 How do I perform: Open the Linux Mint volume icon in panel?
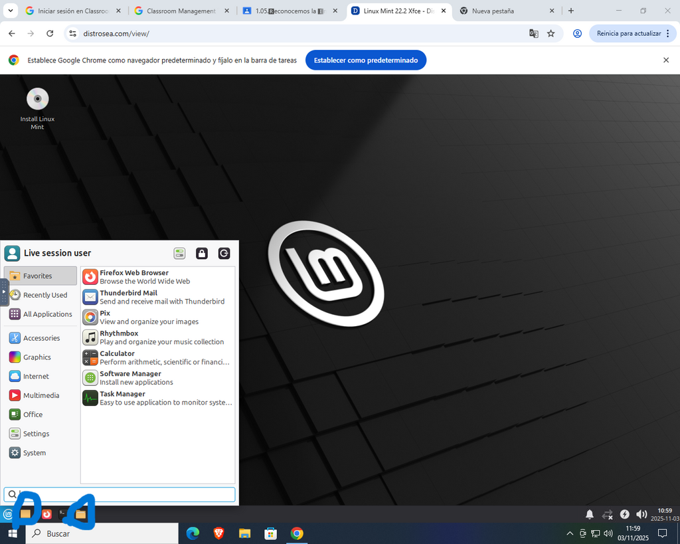(x=641, y=515)
